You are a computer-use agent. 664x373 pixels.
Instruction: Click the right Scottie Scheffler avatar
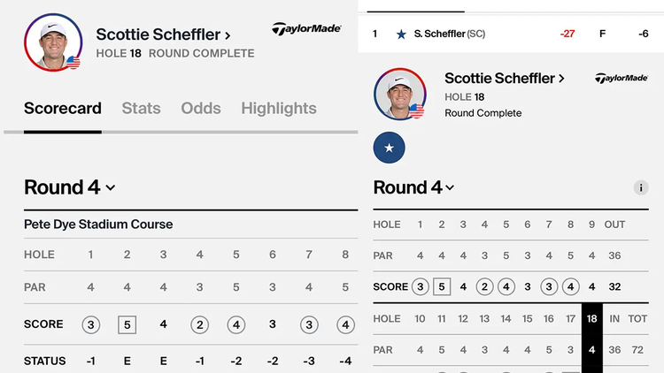click(x=399, y=94)
